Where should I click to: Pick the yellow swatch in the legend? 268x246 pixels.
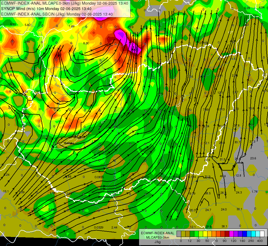tap(205, 234)
